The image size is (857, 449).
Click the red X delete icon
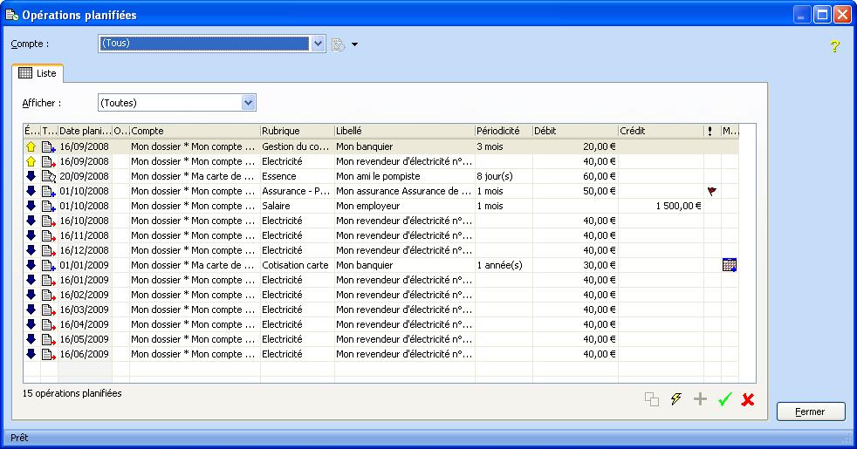tap(748, 399)
